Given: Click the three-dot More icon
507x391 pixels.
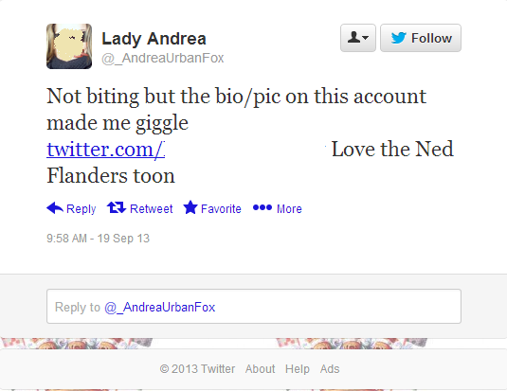Looking at the screenshot, I should coord(263,207).
